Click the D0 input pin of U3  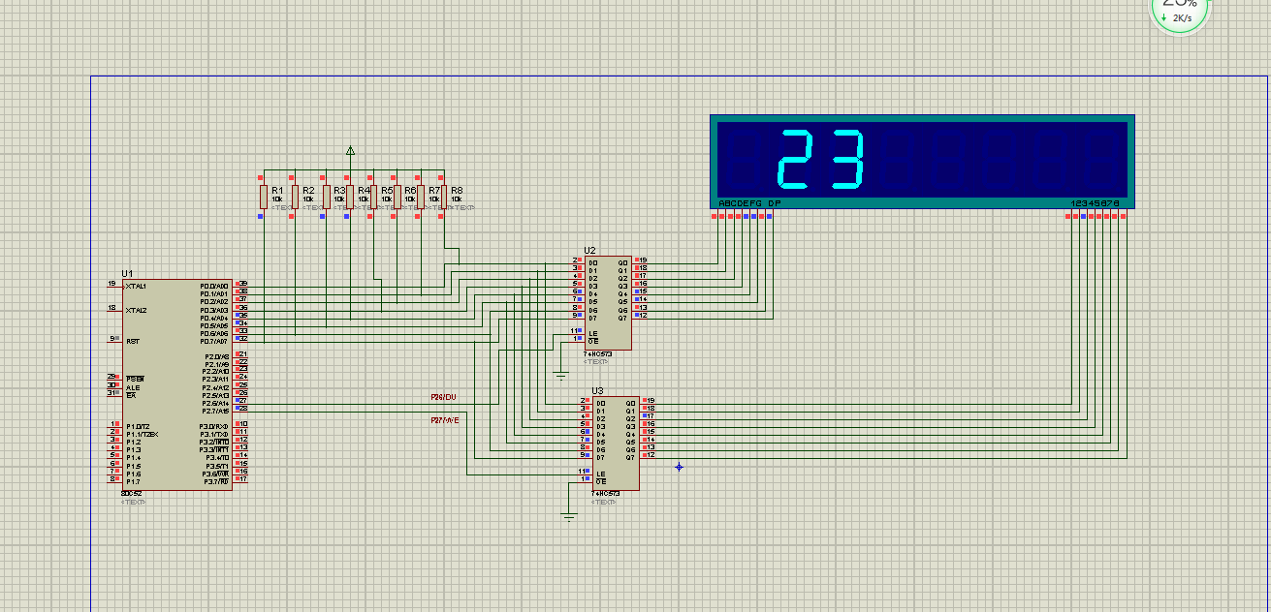point(600,402)
